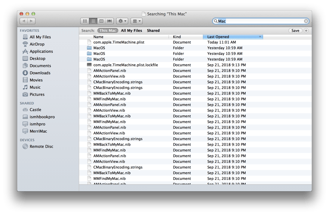Add search criteria with plus button
The height and width of the screenshot is (215, 329).
coord(306,31)
